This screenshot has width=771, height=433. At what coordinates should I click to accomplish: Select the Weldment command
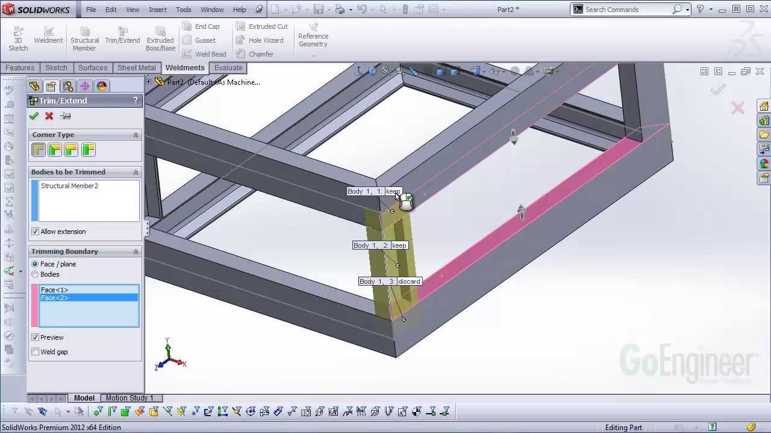[48, 35]
